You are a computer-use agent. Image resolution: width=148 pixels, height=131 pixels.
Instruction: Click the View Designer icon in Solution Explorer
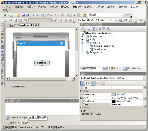pos(104,29)
